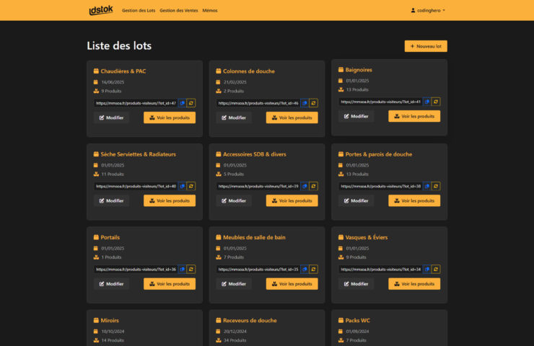Show products of Portails
Viewport: 534px width, 346px height.
point(170,284)
